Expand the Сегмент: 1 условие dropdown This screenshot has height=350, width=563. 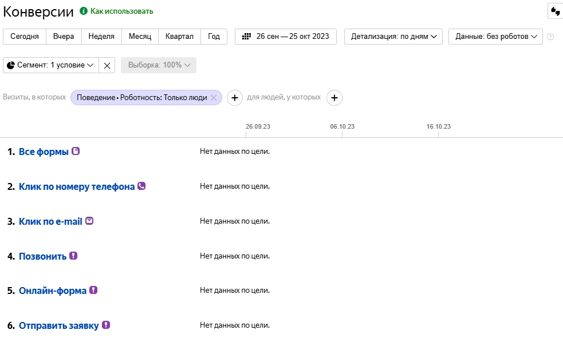click(x=51, y=65)
